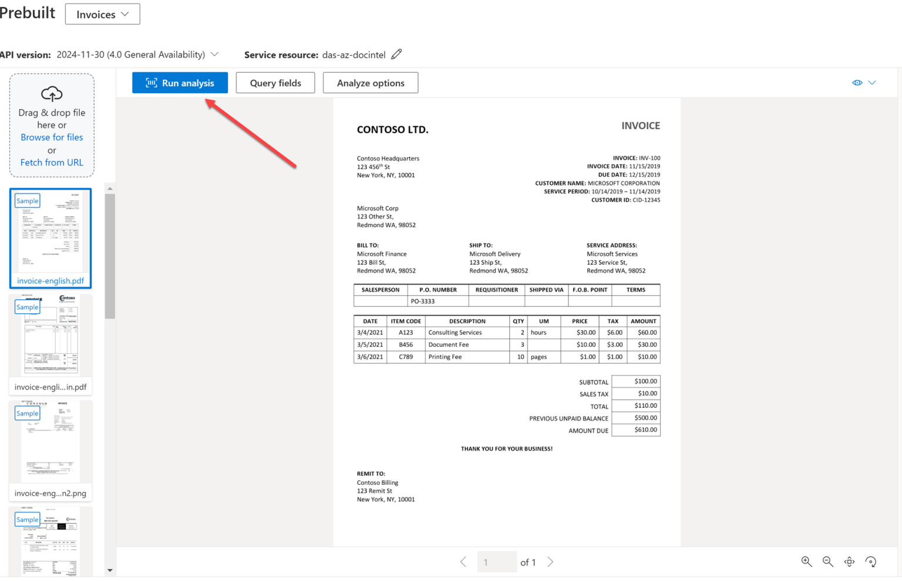Image resolution: width=902 pixels, height=581 pixels.
Task: Click the fit-to-screen pan icon
Action: (850, 562)
